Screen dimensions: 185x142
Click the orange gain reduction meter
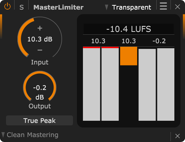coord(129,56)
